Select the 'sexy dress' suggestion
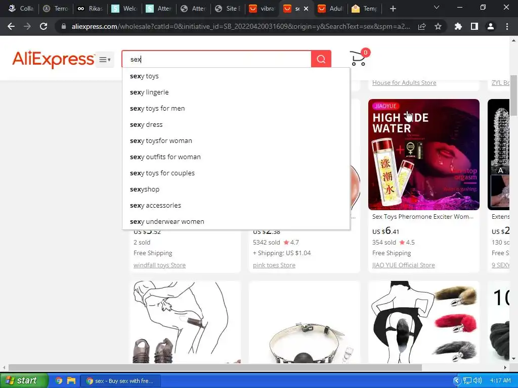 tap(236, 124)
